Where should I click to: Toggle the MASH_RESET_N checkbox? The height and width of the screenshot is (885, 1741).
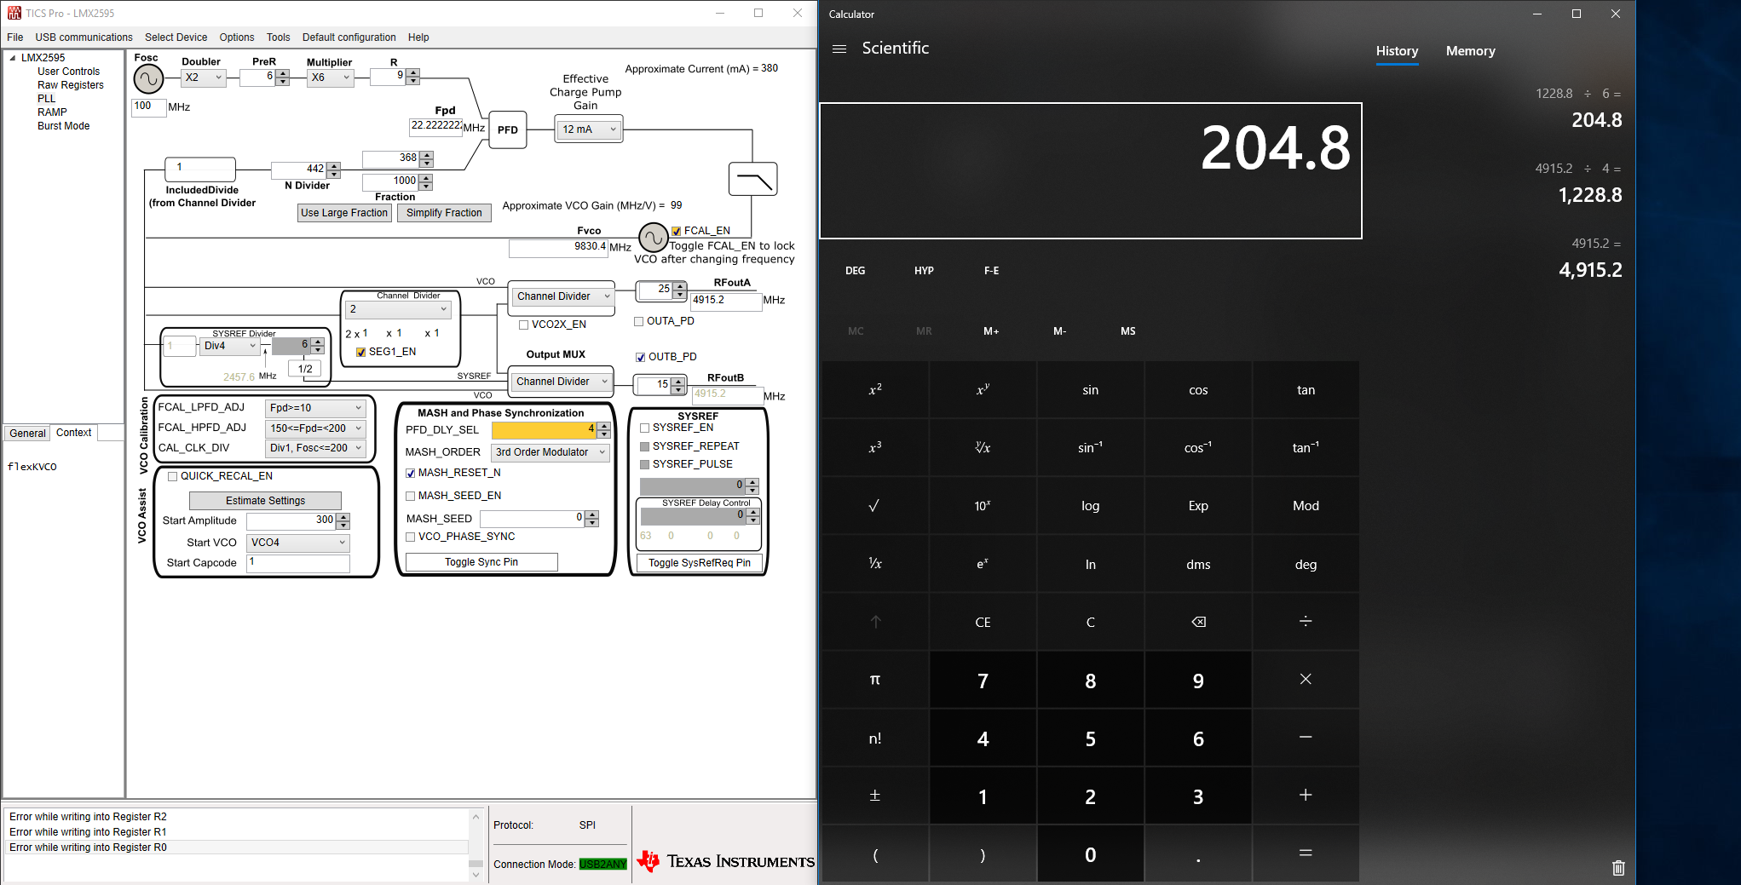[x=411, y=473]
